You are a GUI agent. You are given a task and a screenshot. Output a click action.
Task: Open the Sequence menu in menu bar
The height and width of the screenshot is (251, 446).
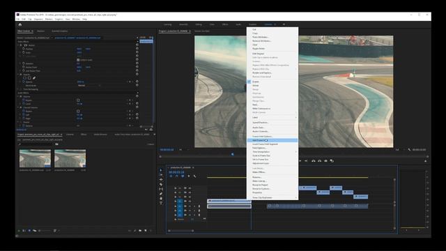[x=38, y=19]
